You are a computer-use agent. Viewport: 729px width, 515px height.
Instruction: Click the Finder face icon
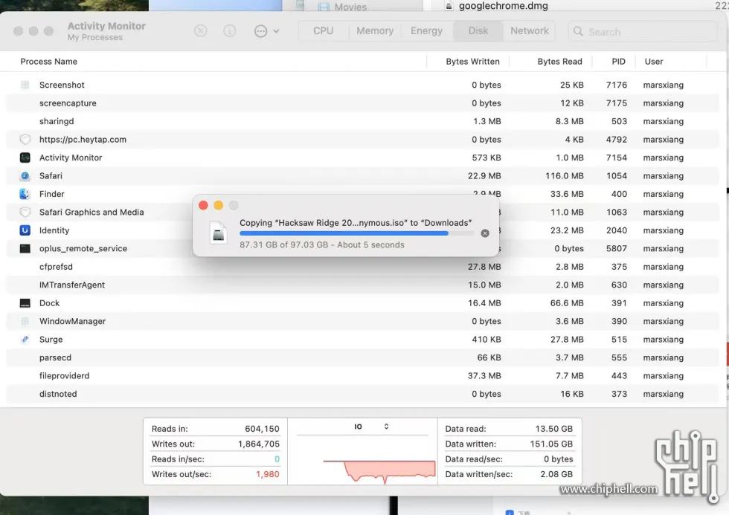pos(25,194)
